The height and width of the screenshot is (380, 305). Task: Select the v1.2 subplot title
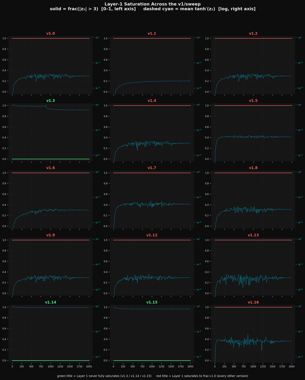tap(253, 34)
